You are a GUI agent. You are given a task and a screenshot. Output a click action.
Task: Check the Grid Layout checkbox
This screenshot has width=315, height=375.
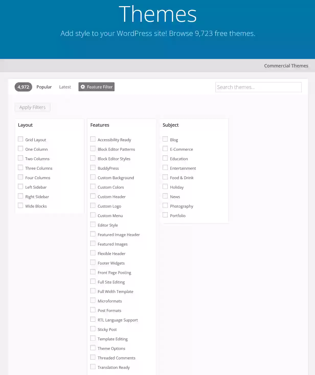click(x=20, y=139)
